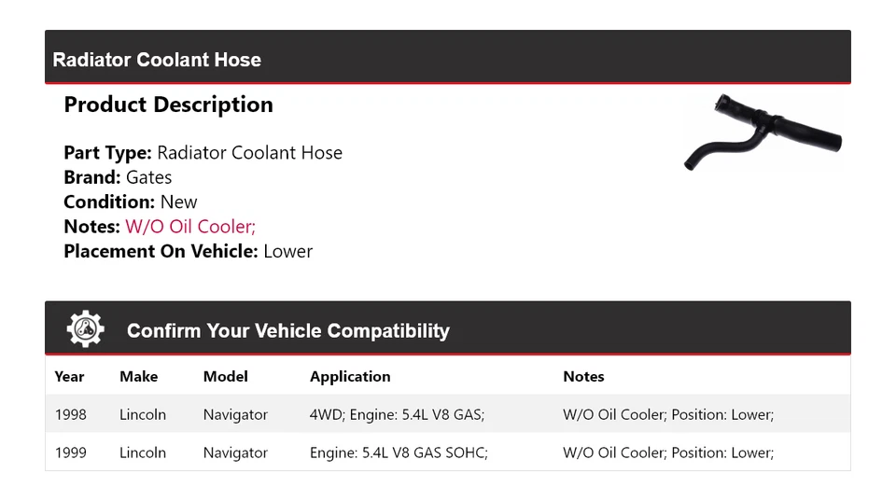
Task: Click the Brand Gates text
Action: (x=118, y=177)
